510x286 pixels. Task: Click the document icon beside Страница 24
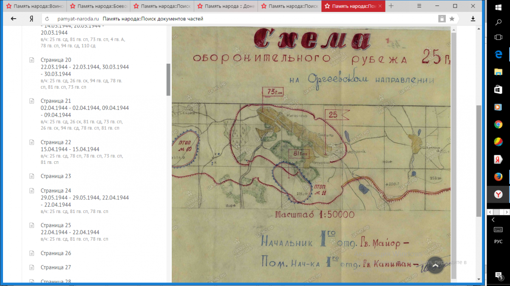[31, 191]
